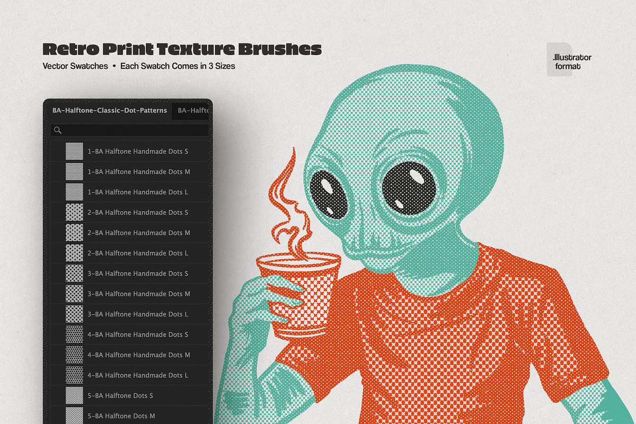
Task: Click inside the swatch search field
Action: pyautogui.click(x=132, y=130)
